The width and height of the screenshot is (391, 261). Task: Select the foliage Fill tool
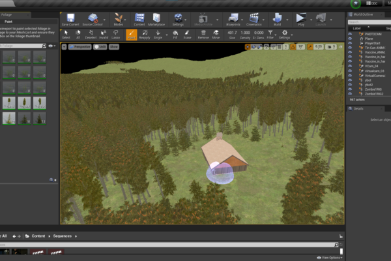(x=175, y=35)
